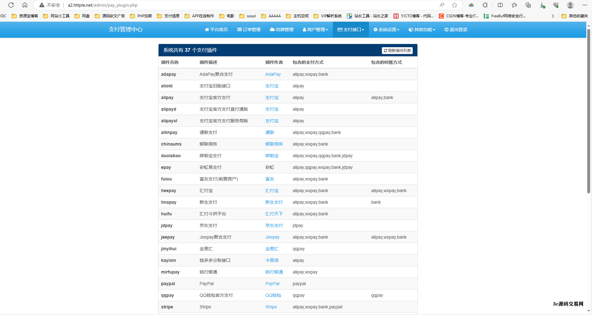Open 订单管理 in the navbar
The width and height of the screenshot is (592, 315).
(x=249, y=30)
